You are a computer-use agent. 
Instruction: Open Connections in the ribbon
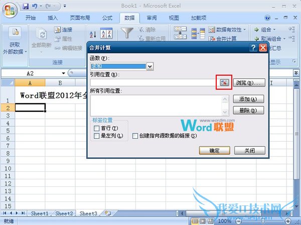(x=63, y=30)
